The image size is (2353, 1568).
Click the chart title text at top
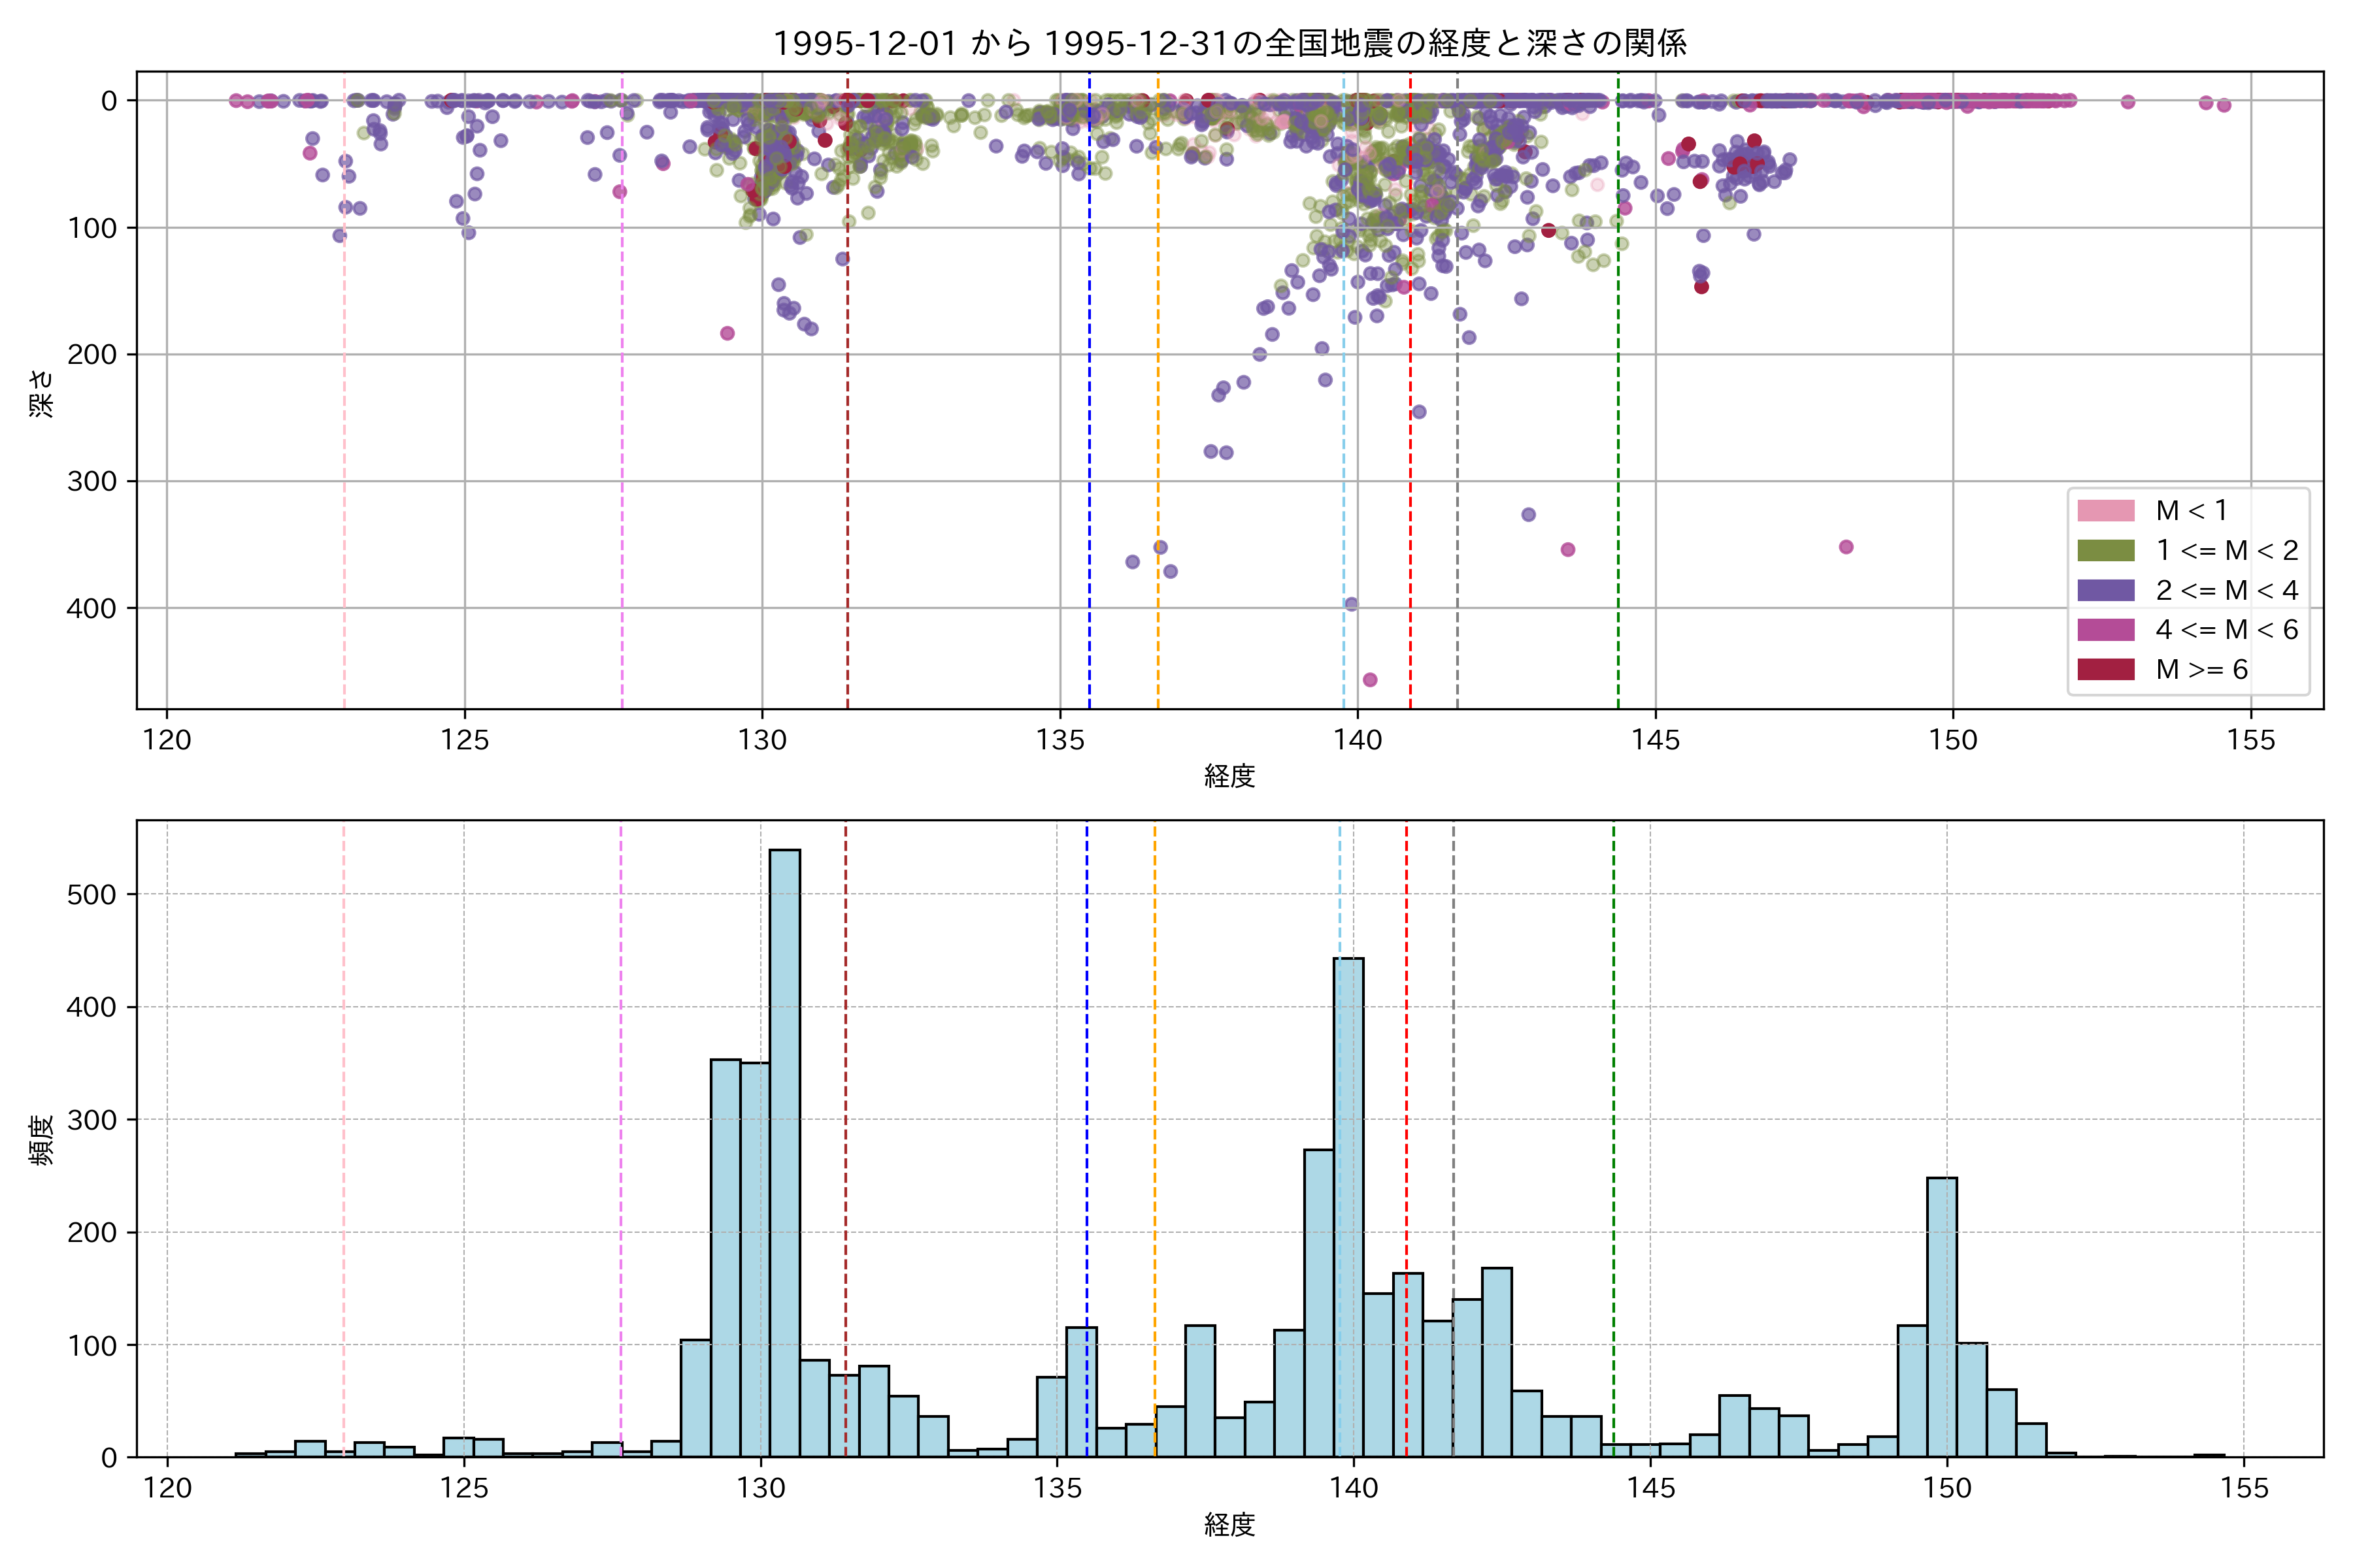[1229, 43]
